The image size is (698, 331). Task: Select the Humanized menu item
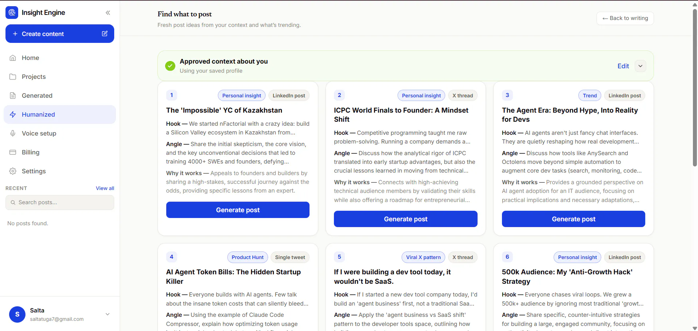click(x=60, y=114)
